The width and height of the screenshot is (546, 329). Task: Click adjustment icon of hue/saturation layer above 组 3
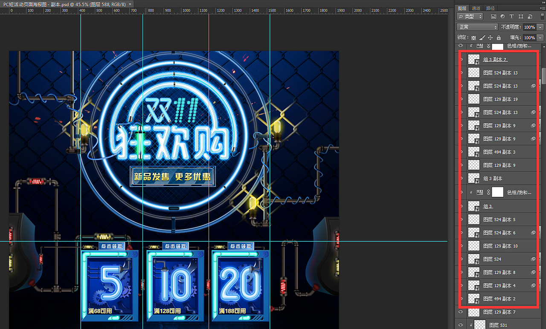[480, 192]
